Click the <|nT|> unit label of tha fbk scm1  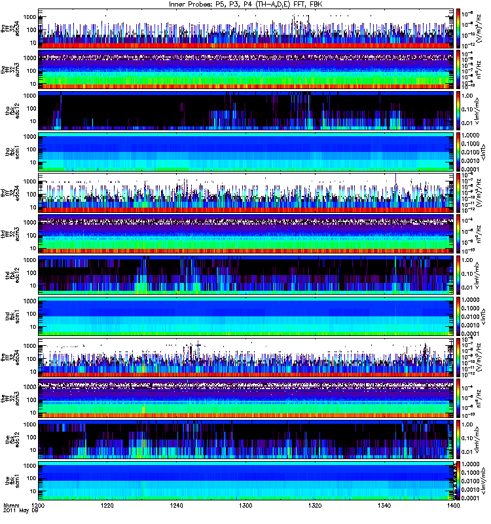click(483, 152)
